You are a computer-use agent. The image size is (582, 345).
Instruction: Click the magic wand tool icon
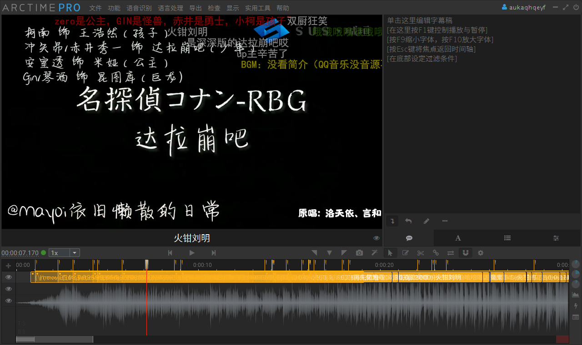[x=375, y=253]
